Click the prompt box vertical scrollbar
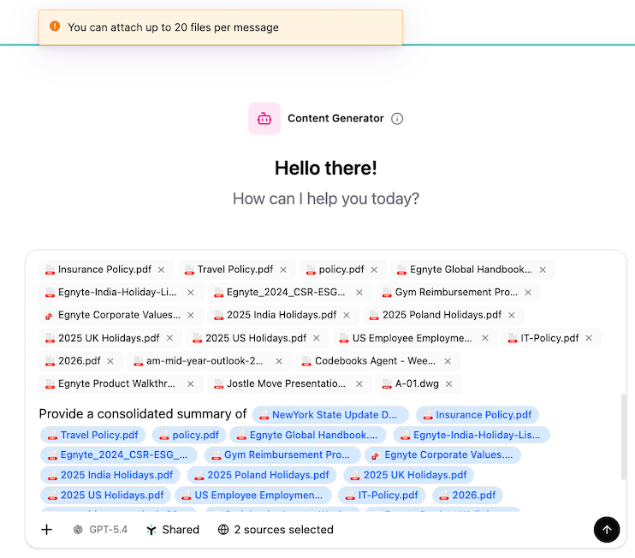The image size is (635, 558). pyautogui.click(x=624, y=437)
